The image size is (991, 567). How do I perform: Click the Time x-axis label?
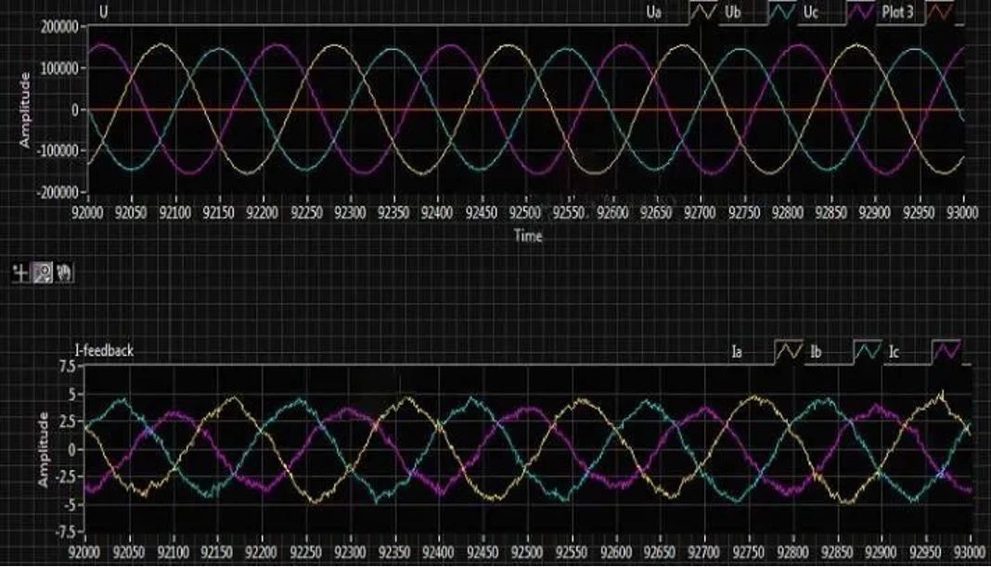point(528,235)
